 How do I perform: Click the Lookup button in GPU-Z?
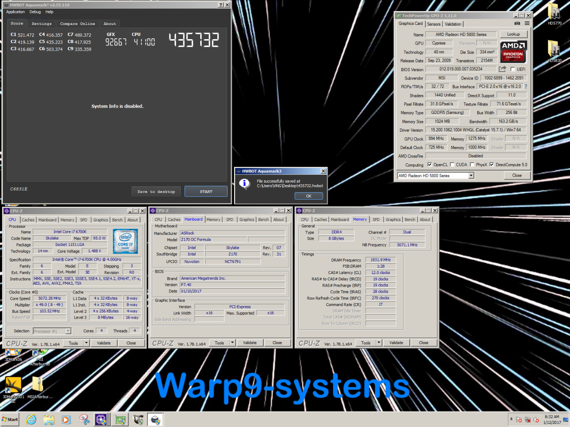pos(513,34)
